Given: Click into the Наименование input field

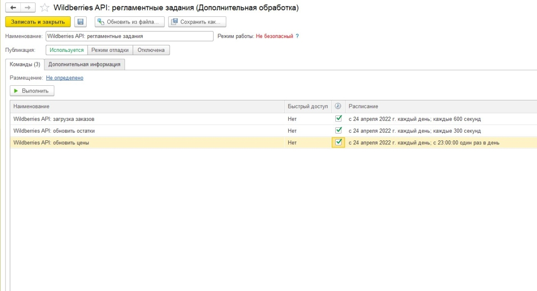Looking at the screenshot, I should click(x=130, y=36).
